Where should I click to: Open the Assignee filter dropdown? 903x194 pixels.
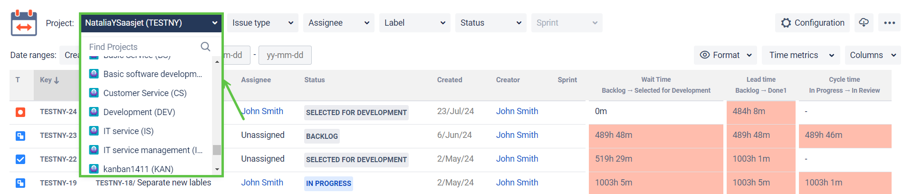click(x=338, y=23)
